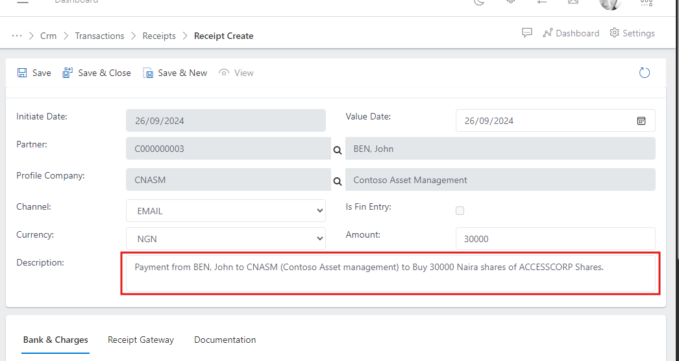Toggle the Is Fin Entry checkbox
The image size is (679, 361).
point(460,211)
